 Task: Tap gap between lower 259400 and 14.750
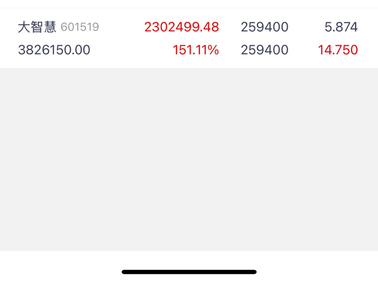point(303,50)
